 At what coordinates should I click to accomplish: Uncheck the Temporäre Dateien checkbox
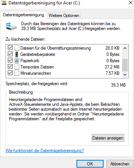click(10, 67)
